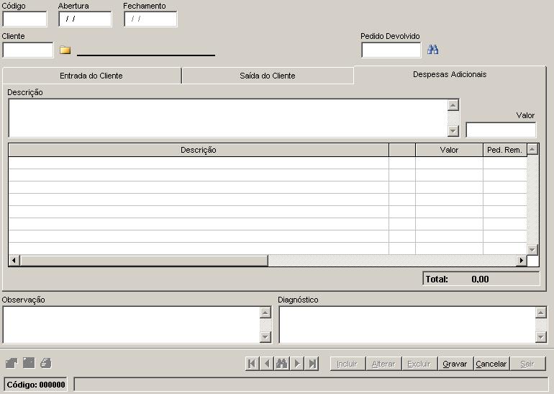
Task: Switch to Saída do Cliente tab
Action: (268, 76)
